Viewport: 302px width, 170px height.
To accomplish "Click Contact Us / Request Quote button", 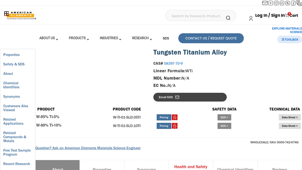I will [211, 38].
